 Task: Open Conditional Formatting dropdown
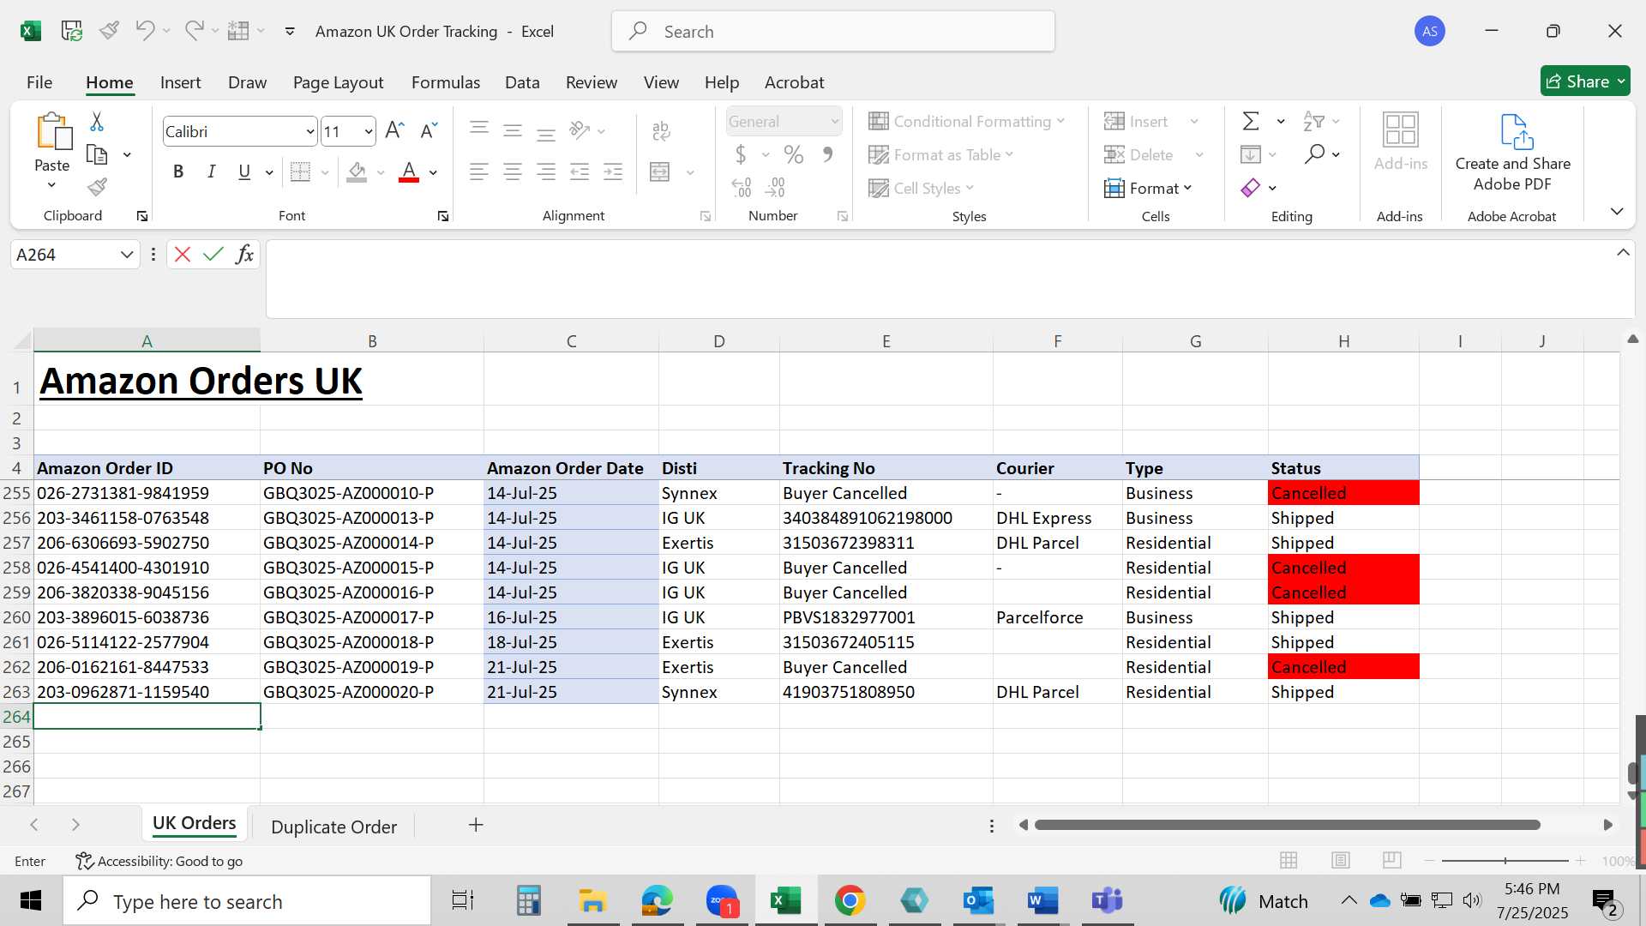[967, 121]
